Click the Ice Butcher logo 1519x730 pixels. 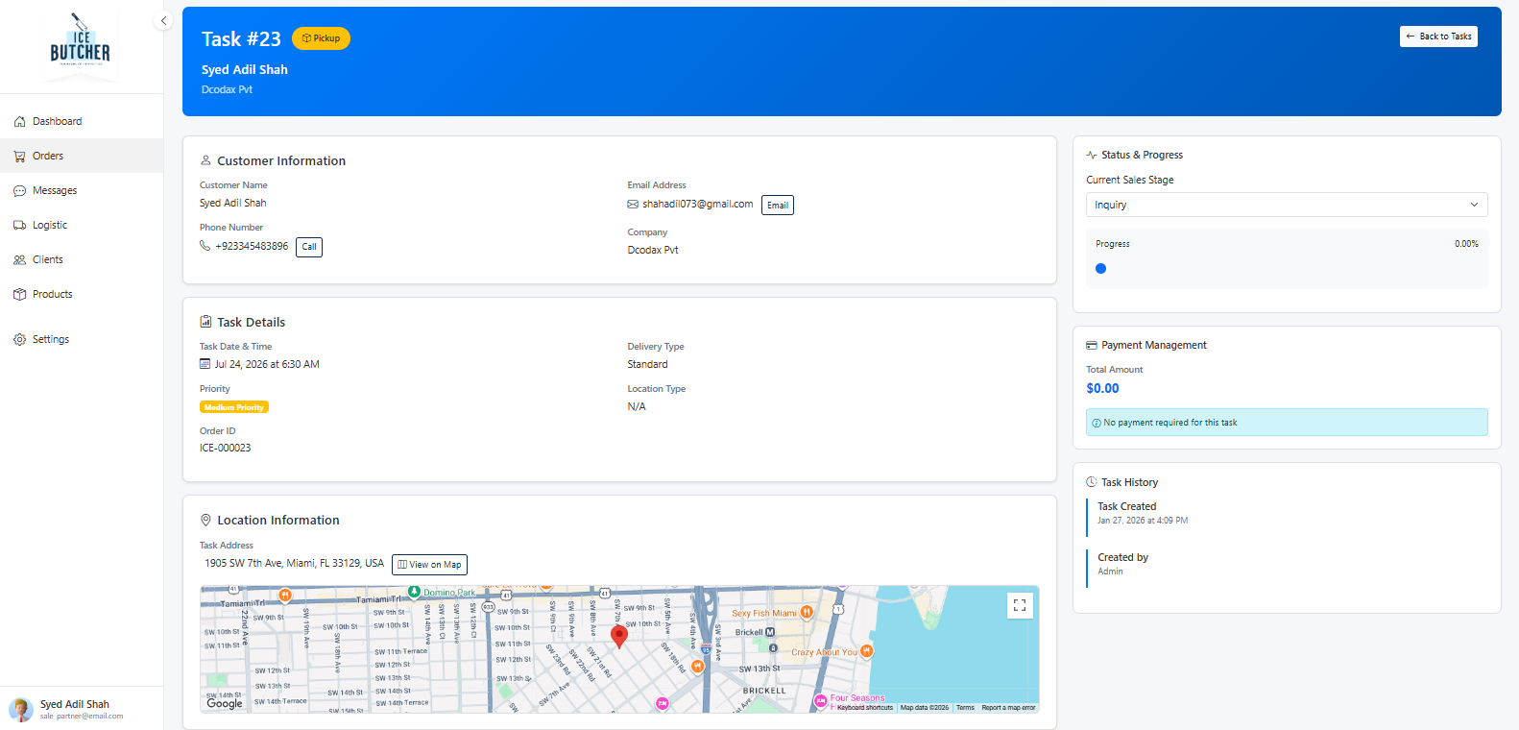81,44
